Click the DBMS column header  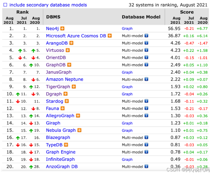coord(53,17)
